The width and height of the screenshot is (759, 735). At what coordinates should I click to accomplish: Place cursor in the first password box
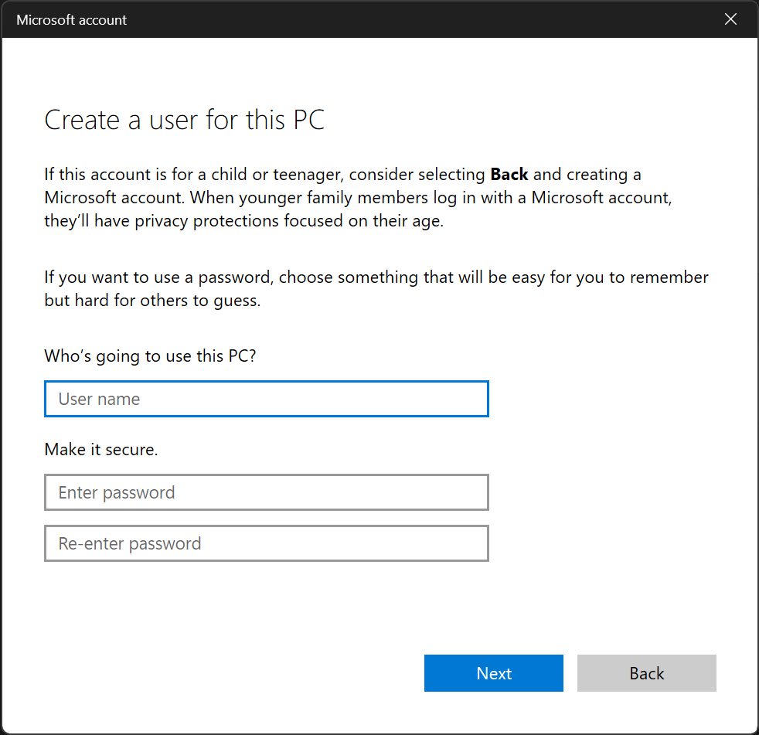click(x=267, y=492)
